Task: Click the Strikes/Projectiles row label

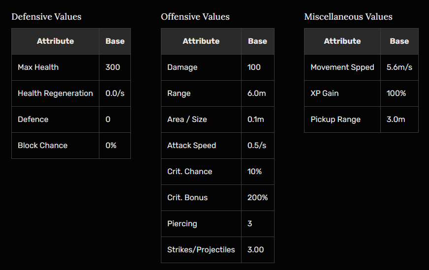Action: (x=201, y=250)
